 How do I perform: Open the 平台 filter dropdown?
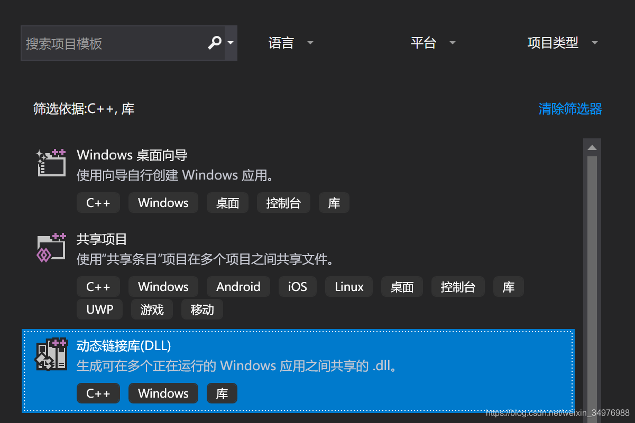[433, 43]
